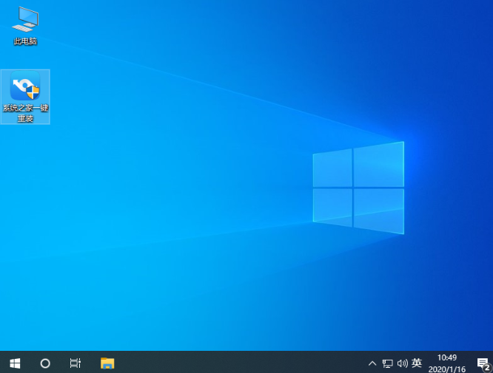The height and width of the screenshot is (373, 493).
Task: Open Task View from the taskbar
Action: (76, 363)
